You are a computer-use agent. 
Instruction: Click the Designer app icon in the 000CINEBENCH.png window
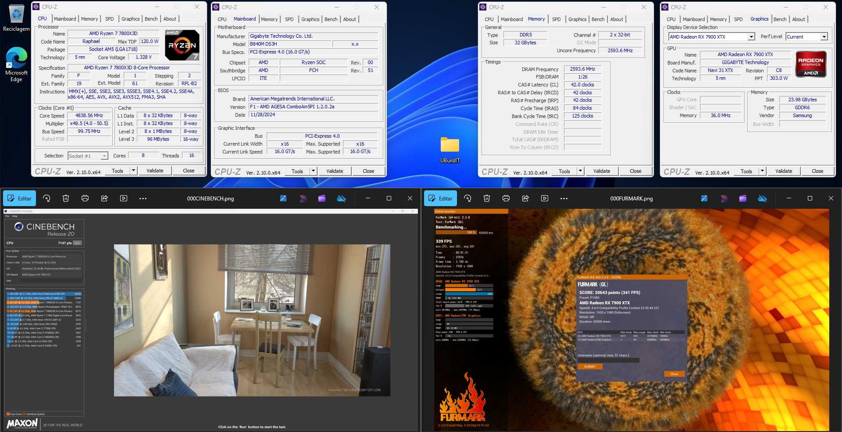pos(303,198)
